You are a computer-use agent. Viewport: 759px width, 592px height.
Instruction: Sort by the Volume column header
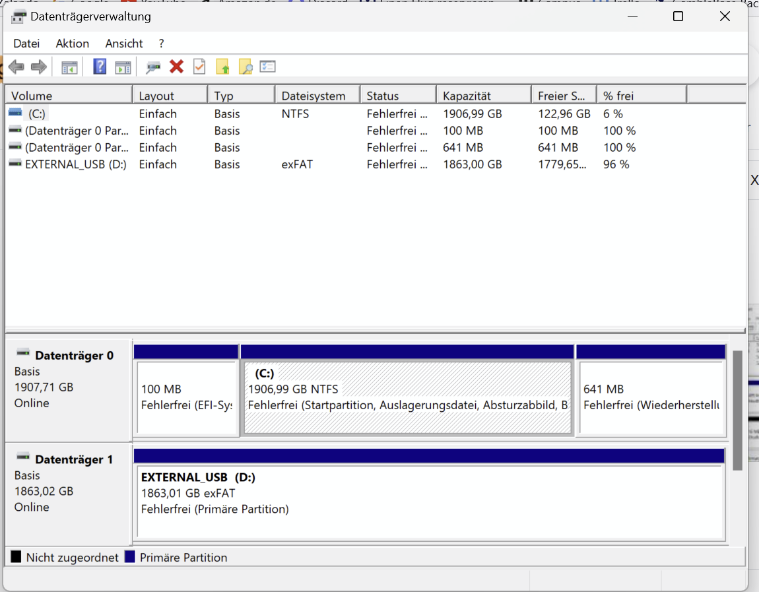(69, 95)
